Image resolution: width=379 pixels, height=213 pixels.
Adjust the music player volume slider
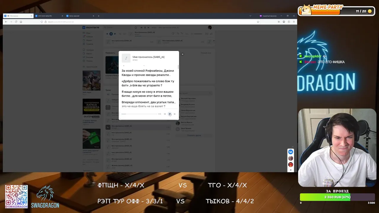[x=198, y=34]
